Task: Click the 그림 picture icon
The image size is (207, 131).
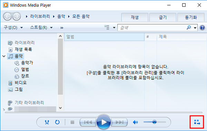Action: 10,90
